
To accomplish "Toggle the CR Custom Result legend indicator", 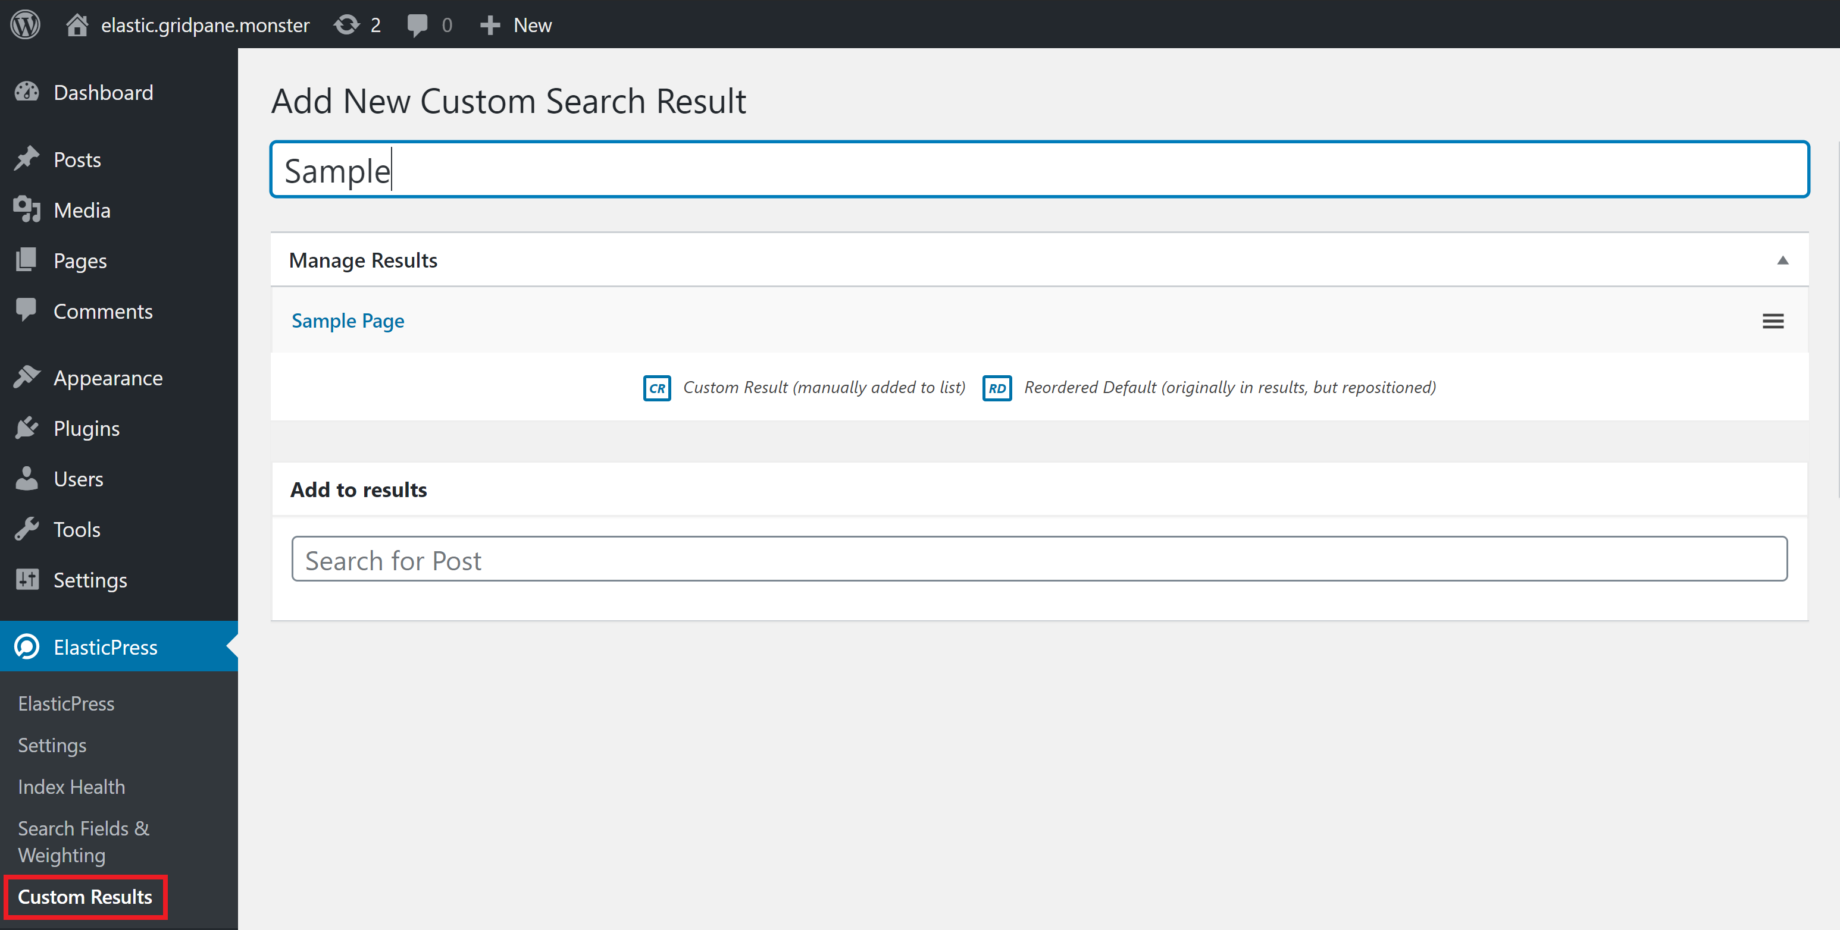I will pyautogui.click(x=656, y=387).
